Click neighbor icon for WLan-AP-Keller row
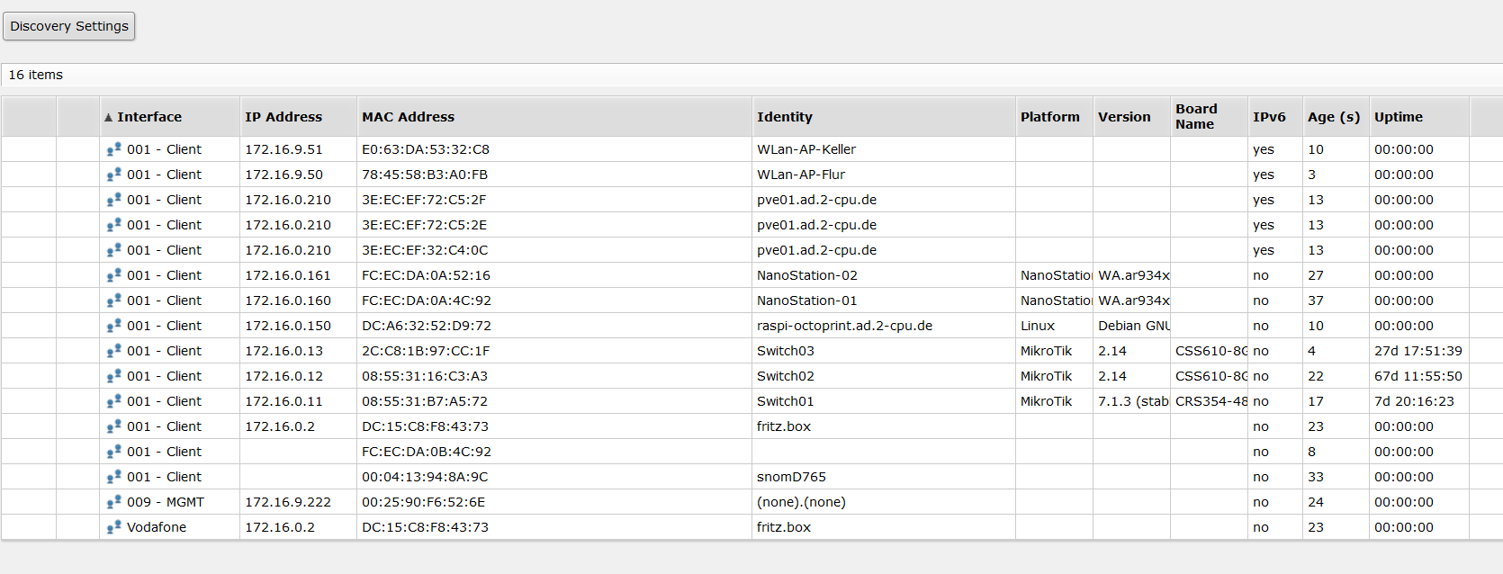The height and width of the screenshot is (574, 1503). 113,149
